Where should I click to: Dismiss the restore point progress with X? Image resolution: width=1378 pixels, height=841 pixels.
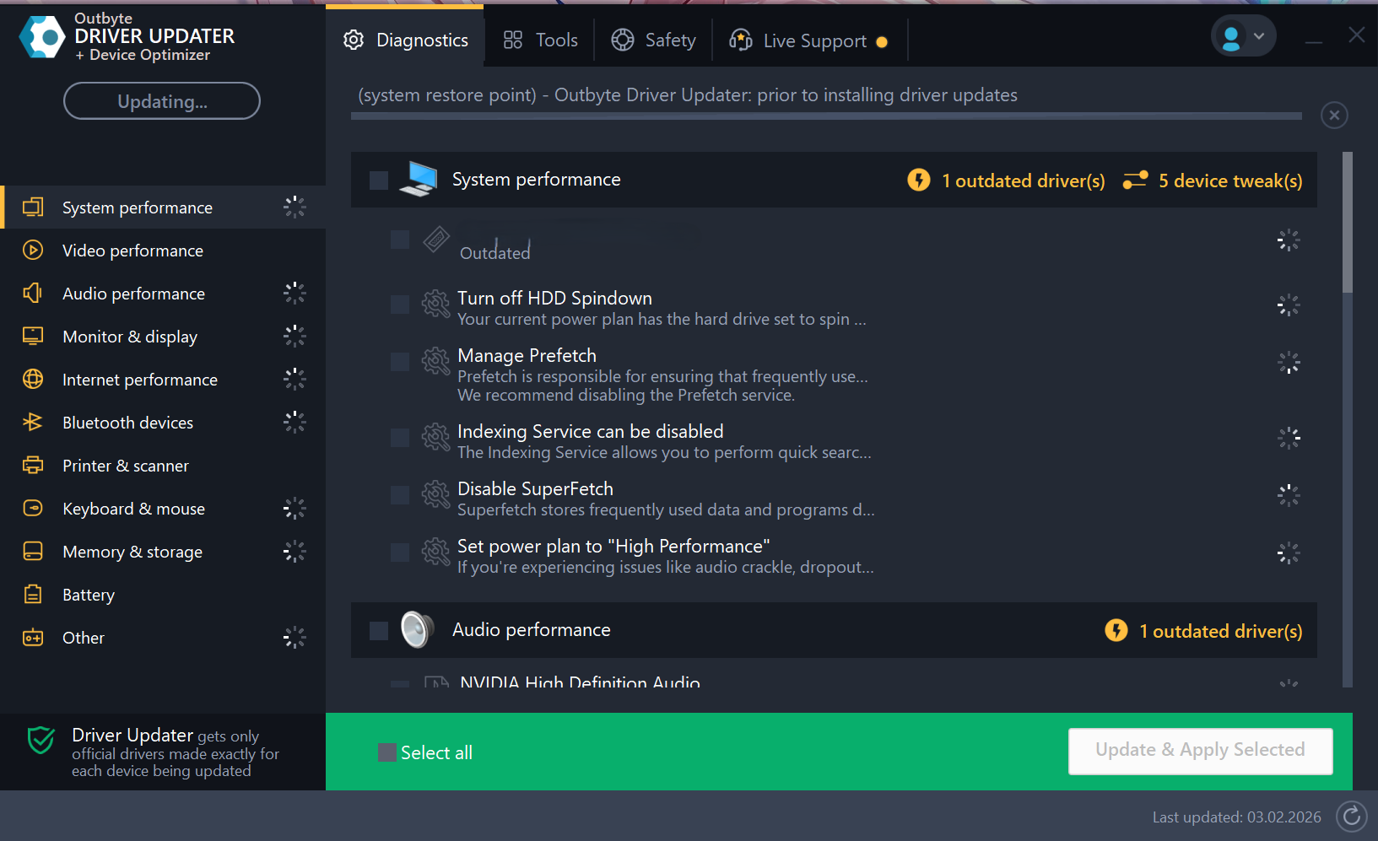pos(1334,115)
